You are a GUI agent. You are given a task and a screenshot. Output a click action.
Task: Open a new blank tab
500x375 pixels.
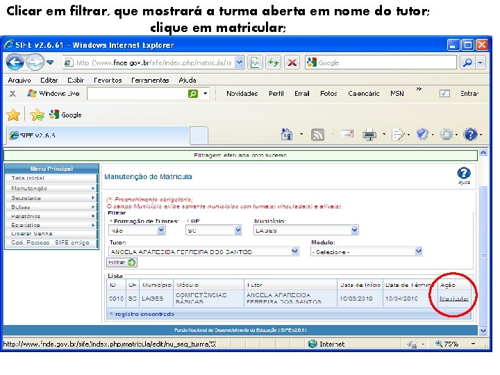(199, 135)
